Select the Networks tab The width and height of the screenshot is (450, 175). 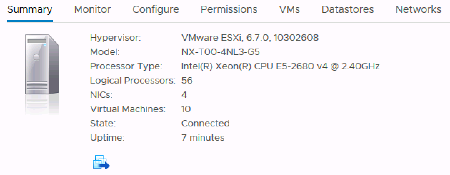(x=418, y=10)
